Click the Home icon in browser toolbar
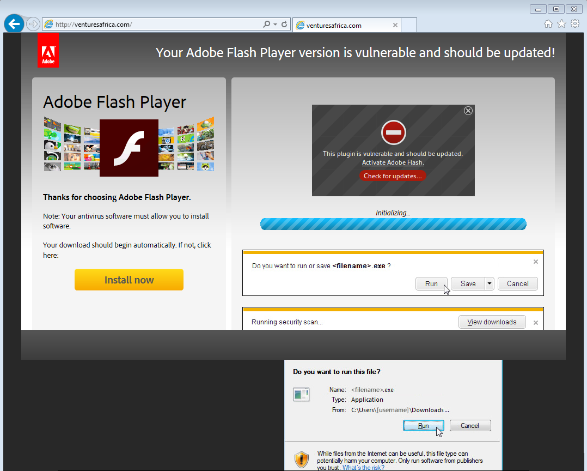Image resolution: width=587 pixels, height=471 pixels. (548, 24)
